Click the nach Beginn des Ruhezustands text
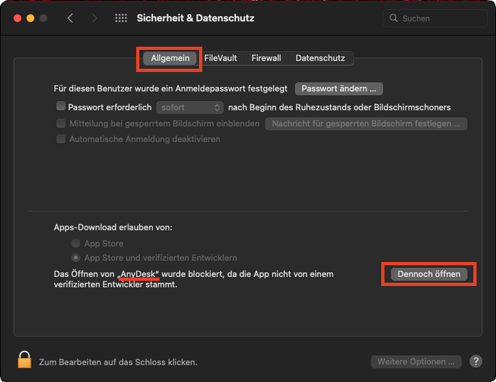Image resolution: width=496 pixels, height=382 pixels. [x=339, y=108]
